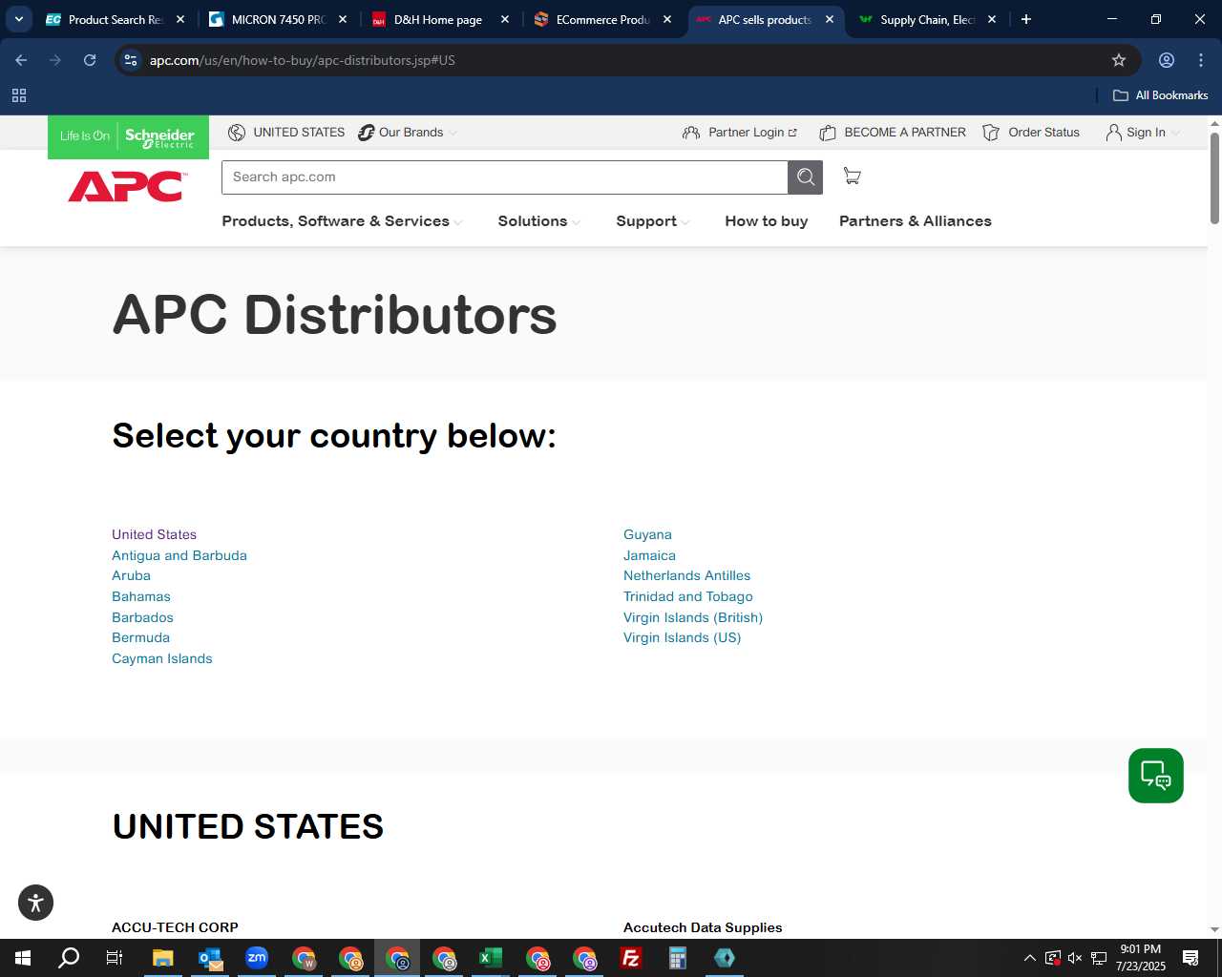Open the accessibility options button
The width and height of the screenshot is (1222, 977).
[x=35, y=903]
